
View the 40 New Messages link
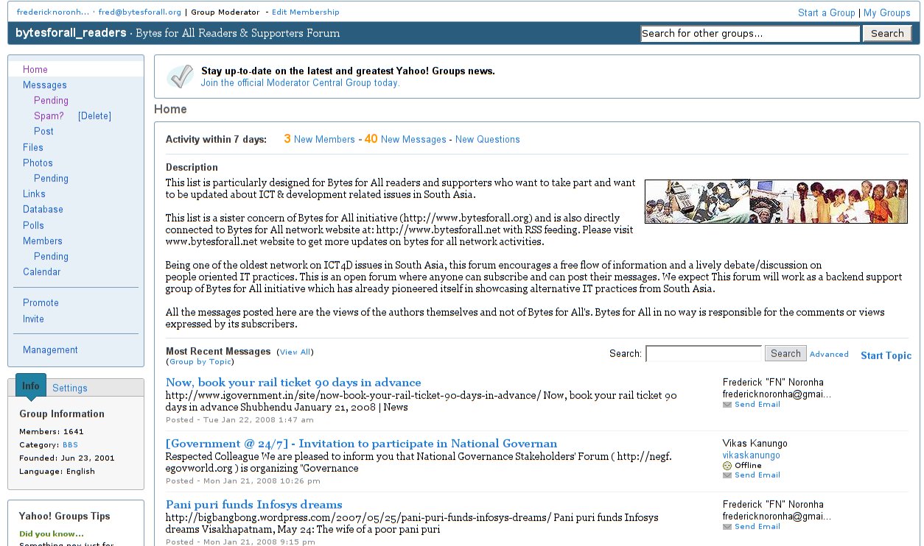point(405,139)
